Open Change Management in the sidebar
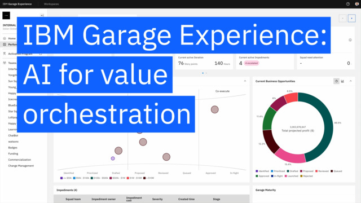This screenshot has height=203, width=361. pyautogui.click(x=21, y=166)
